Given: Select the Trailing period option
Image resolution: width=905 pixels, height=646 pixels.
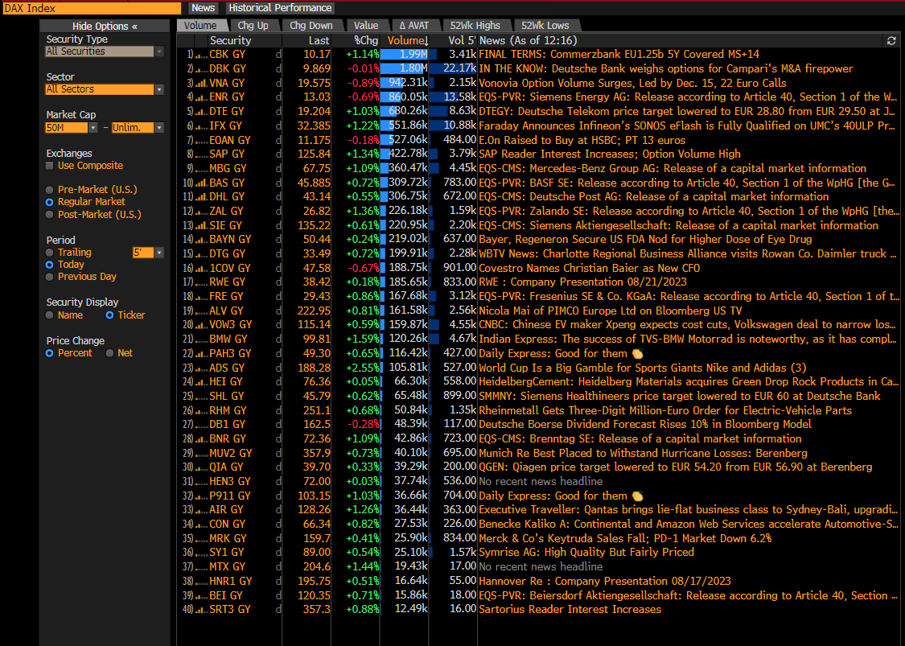Looking at the screenshot, I should pos(50,253).
